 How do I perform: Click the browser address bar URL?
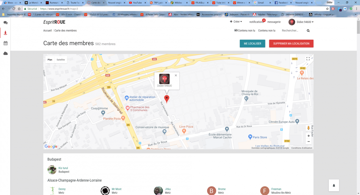click(59, 9)
